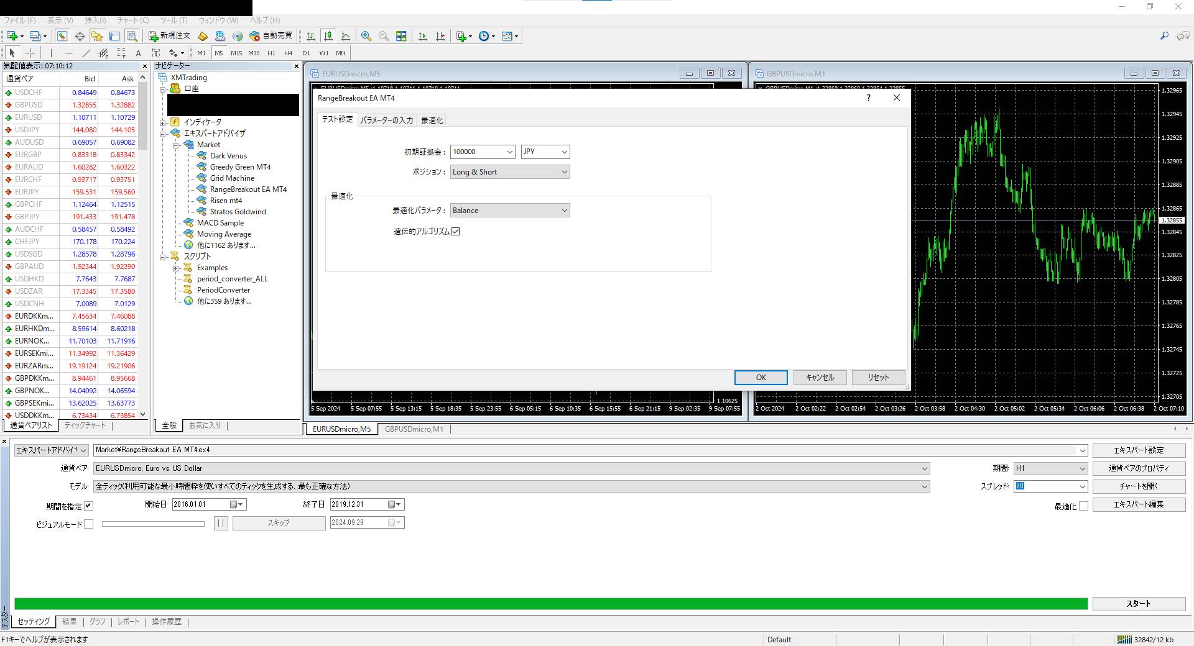Open the ポジション Long & Short dropdown

510,172
